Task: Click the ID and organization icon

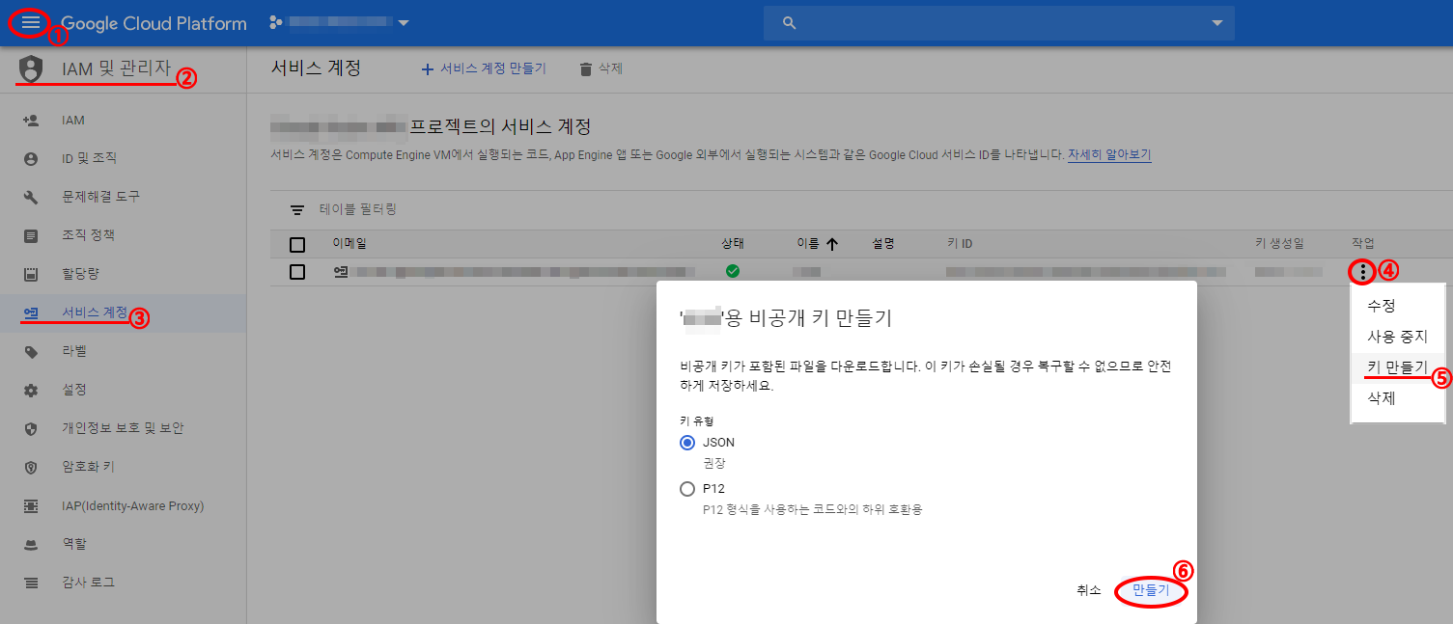Action: 31,158
